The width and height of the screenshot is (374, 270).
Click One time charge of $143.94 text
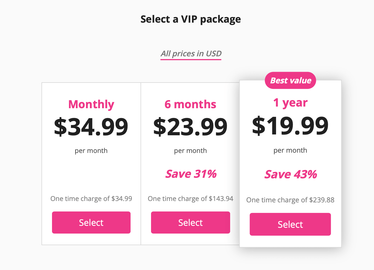pyautogui.click(x=191, y=199)
